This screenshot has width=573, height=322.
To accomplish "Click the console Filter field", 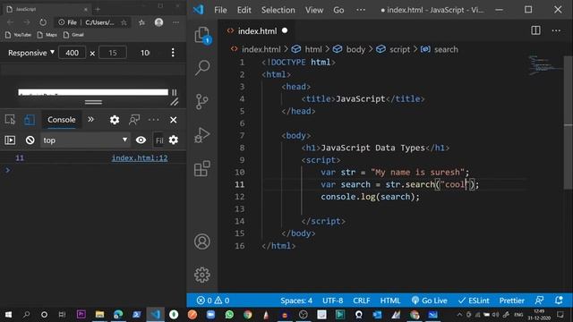I will coord(158,140).
